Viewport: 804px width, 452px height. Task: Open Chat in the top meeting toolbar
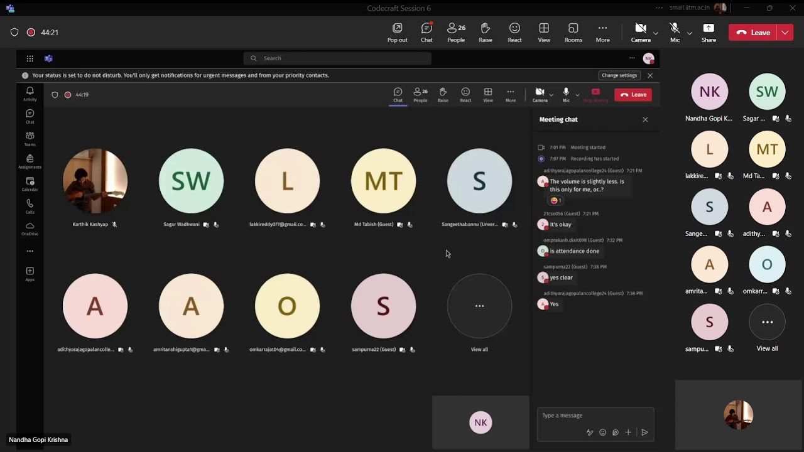pos(426,33)
